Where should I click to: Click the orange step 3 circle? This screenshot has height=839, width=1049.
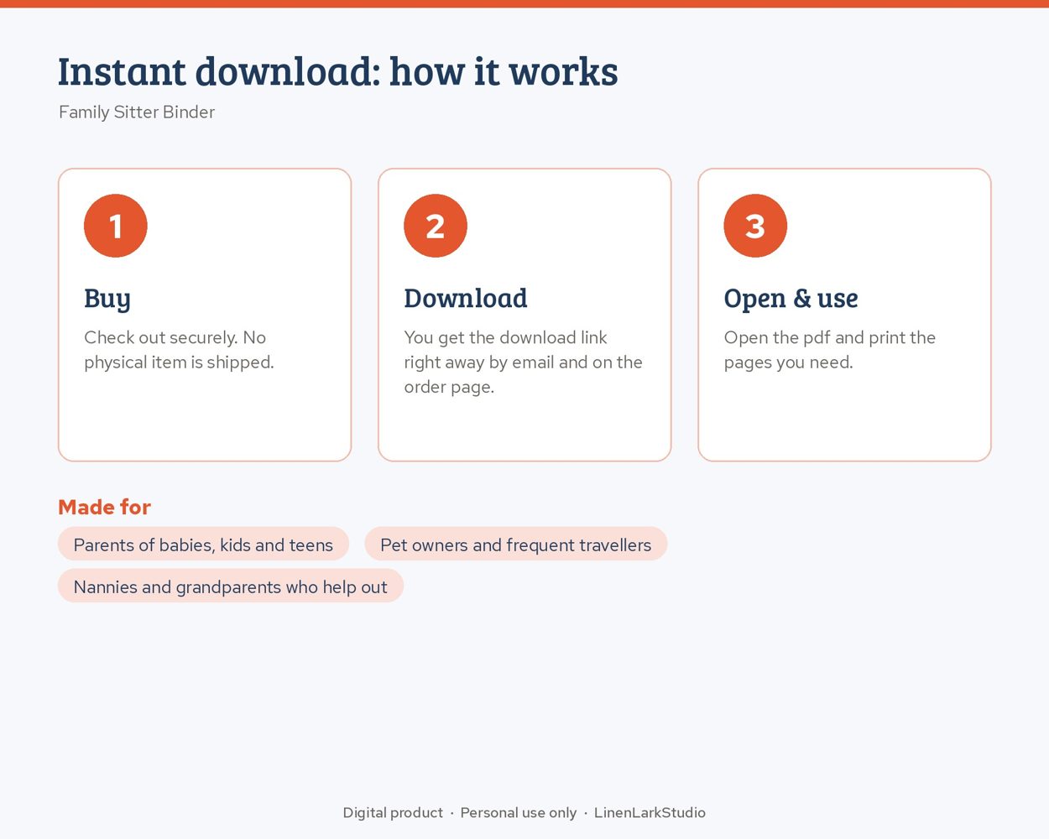point(755,226)
